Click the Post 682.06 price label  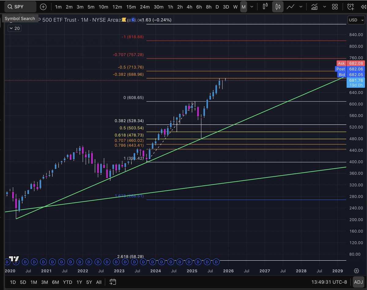click(350, 69)
